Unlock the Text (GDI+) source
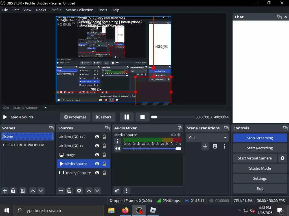The width and height of the screenshot is (289, 216). tap(104, 146)
